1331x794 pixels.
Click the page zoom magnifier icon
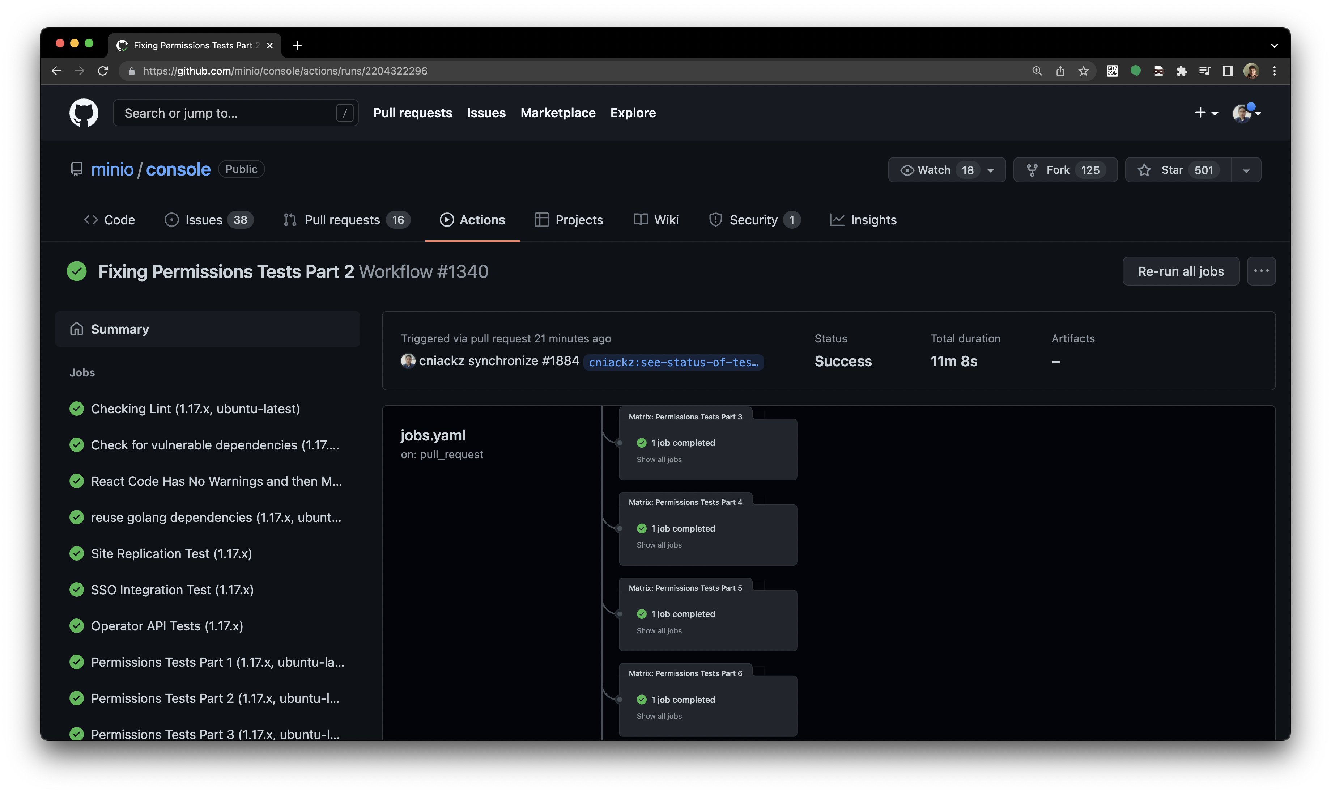point(1037,71)
